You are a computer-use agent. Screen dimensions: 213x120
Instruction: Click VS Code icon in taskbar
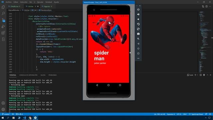(24, 118)
